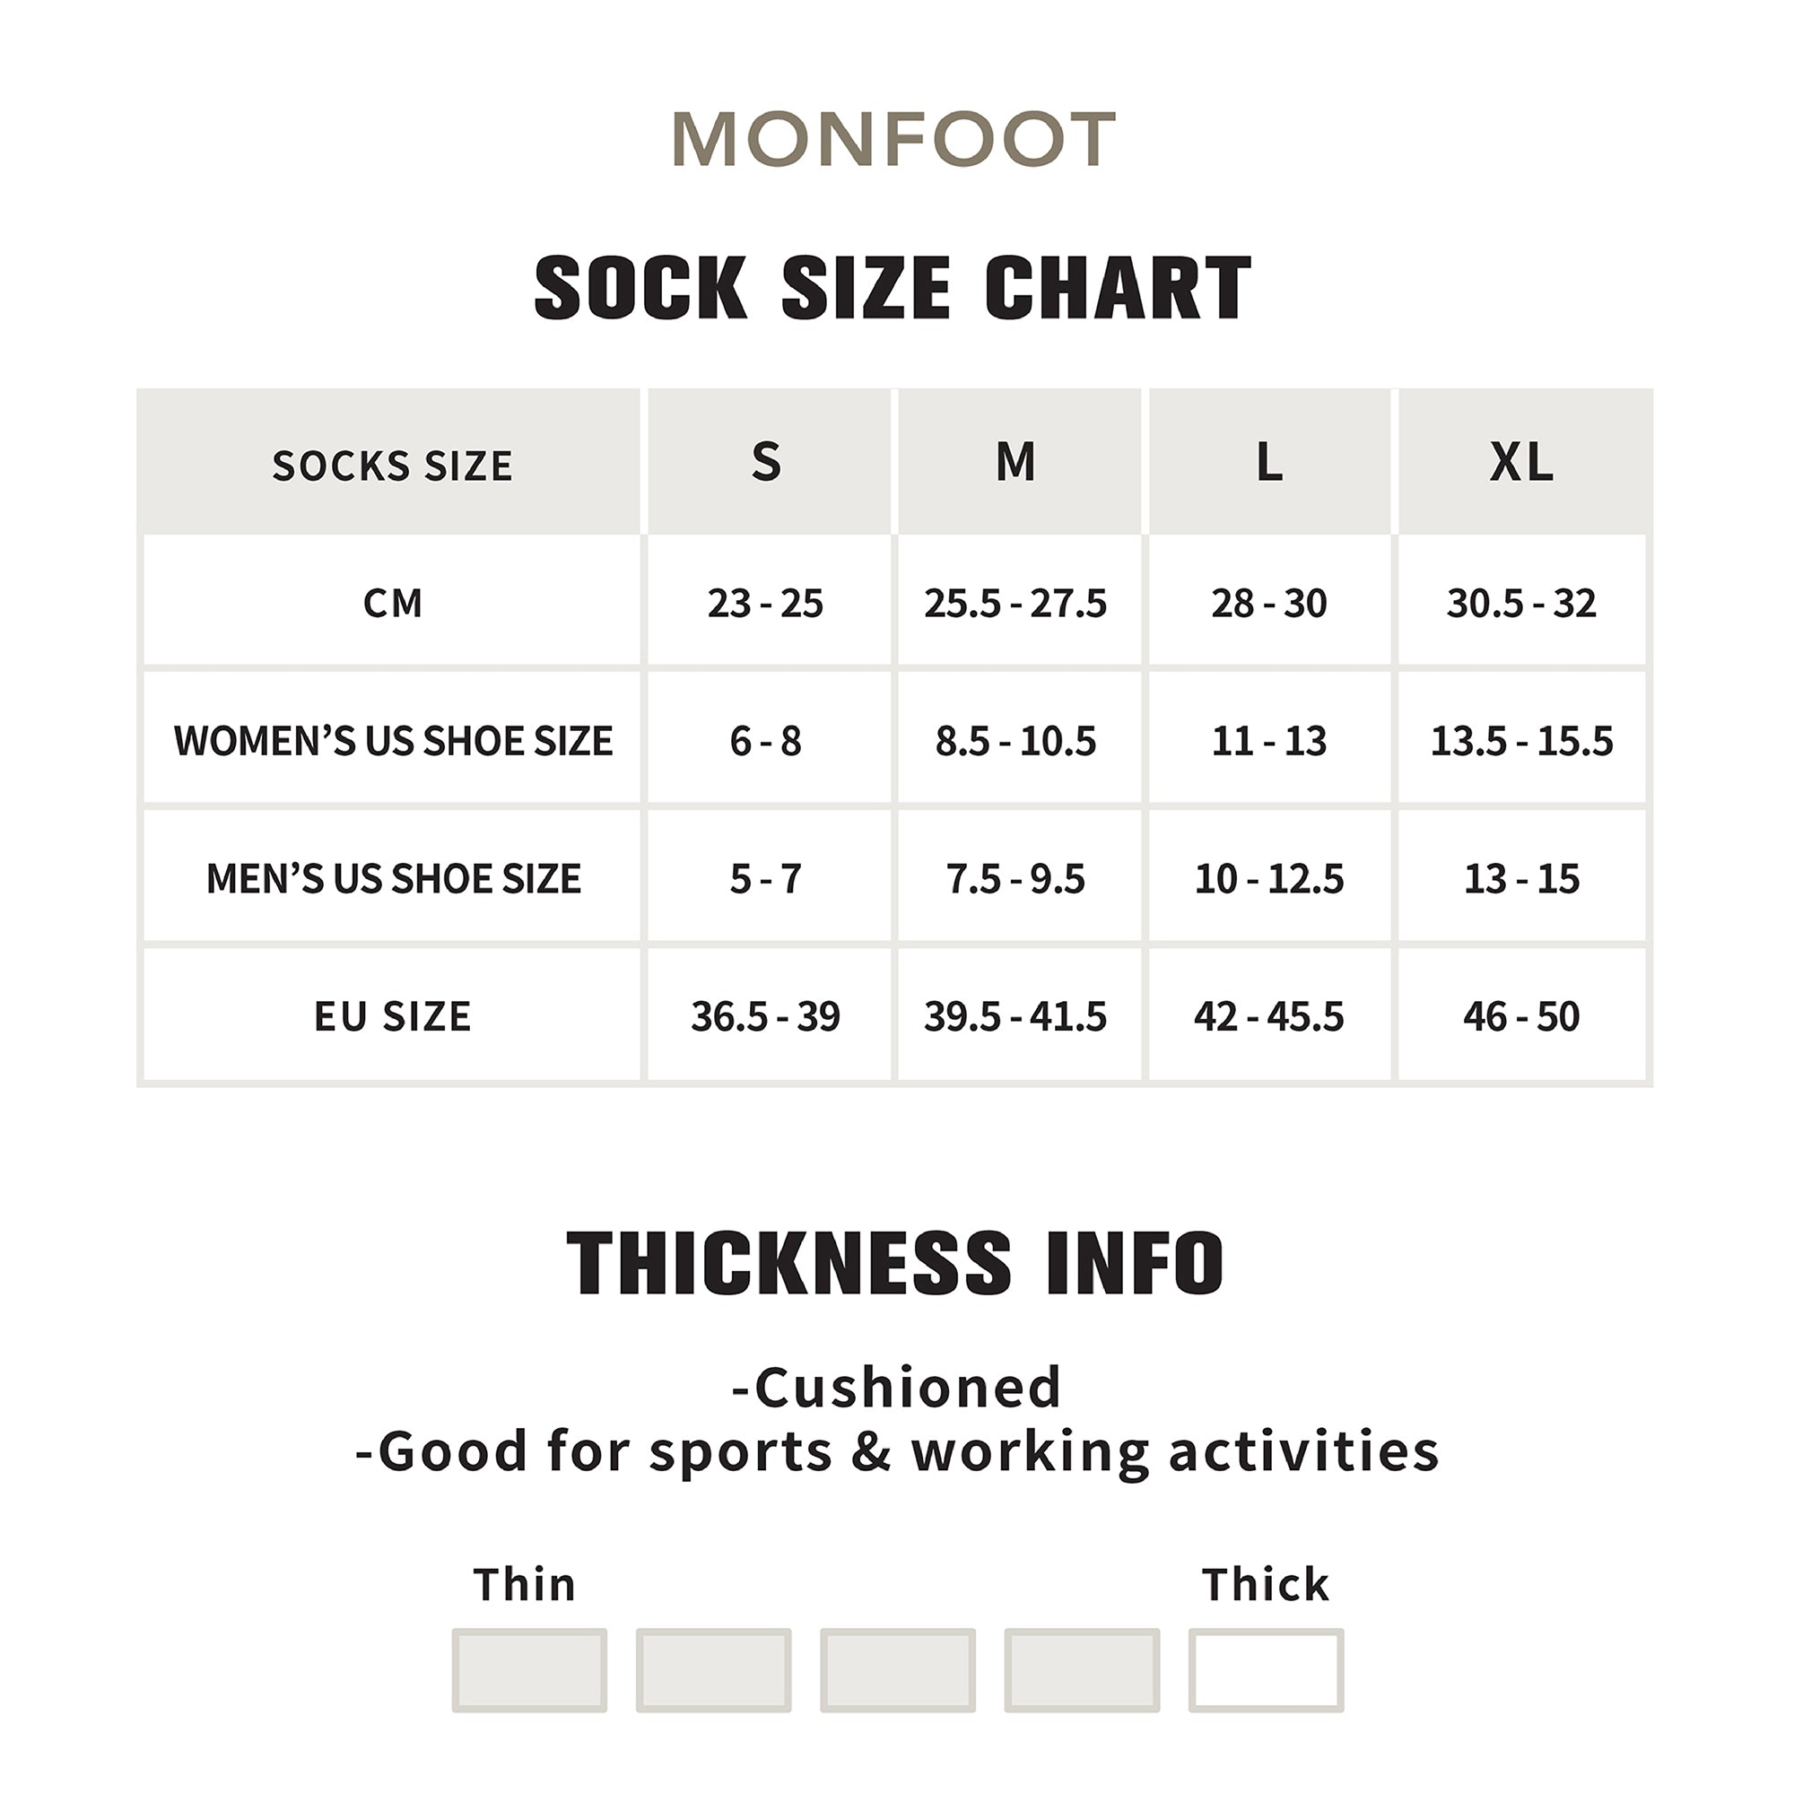Click the SOCK SIZE CHART heading
Viewport: 1794px width, 1794px height.
tap(893, 288)
